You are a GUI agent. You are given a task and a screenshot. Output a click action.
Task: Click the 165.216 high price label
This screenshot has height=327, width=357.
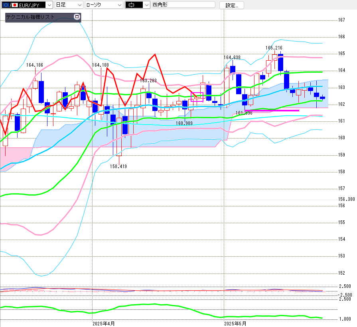(x=274, y=48)
